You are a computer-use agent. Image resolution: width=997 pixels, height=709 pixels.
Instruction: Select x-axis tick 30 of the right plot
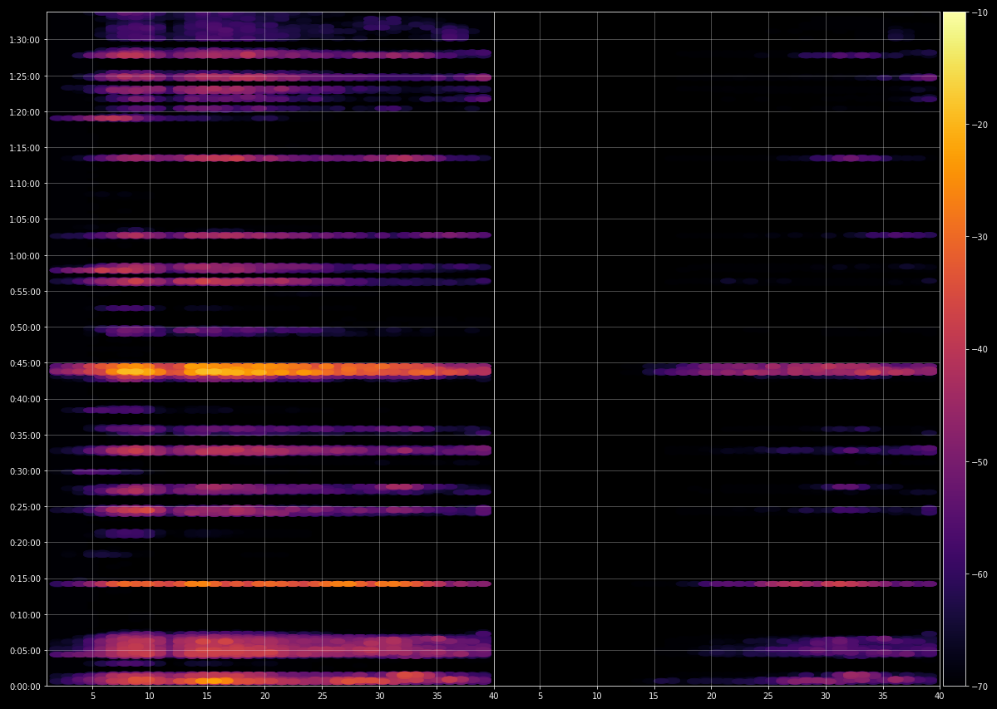point(826,696)
